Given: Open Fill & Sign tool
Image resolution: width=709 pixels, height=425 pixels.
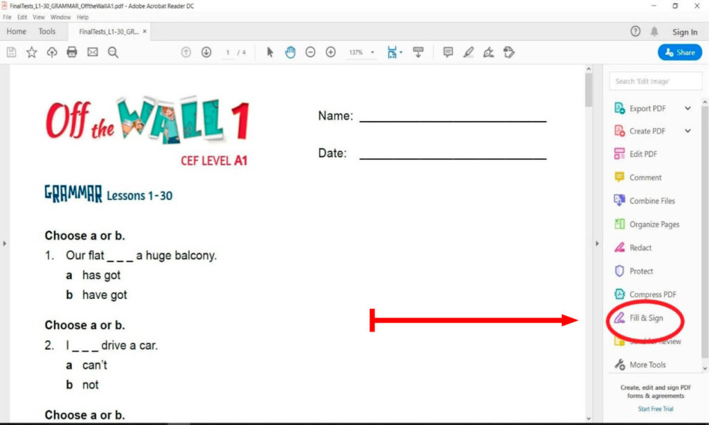Looking at the screenshot, I should pyautogui.click(x=645, y=318).
